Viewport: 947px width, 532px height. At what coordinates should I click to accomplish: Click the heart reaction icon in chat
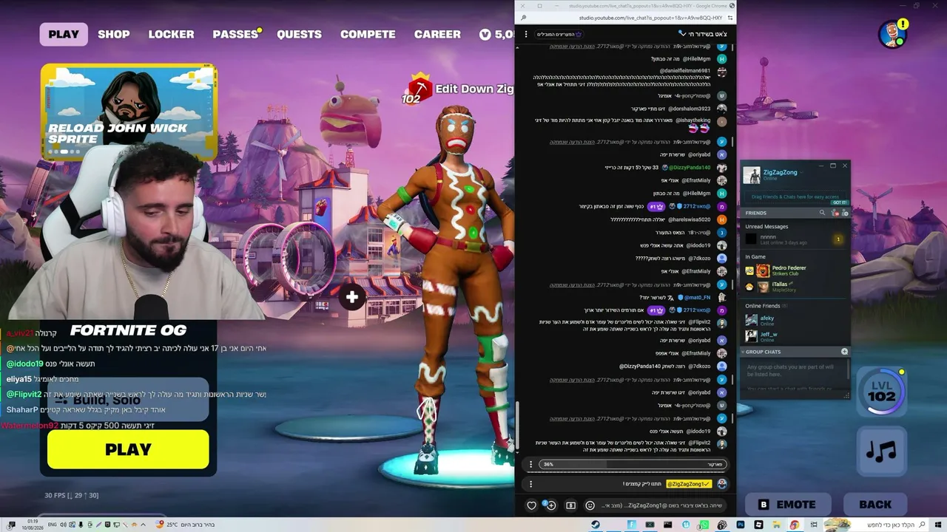point(531,505)
